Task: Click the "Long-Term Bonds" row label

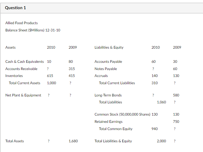Action: click(108, 95)
